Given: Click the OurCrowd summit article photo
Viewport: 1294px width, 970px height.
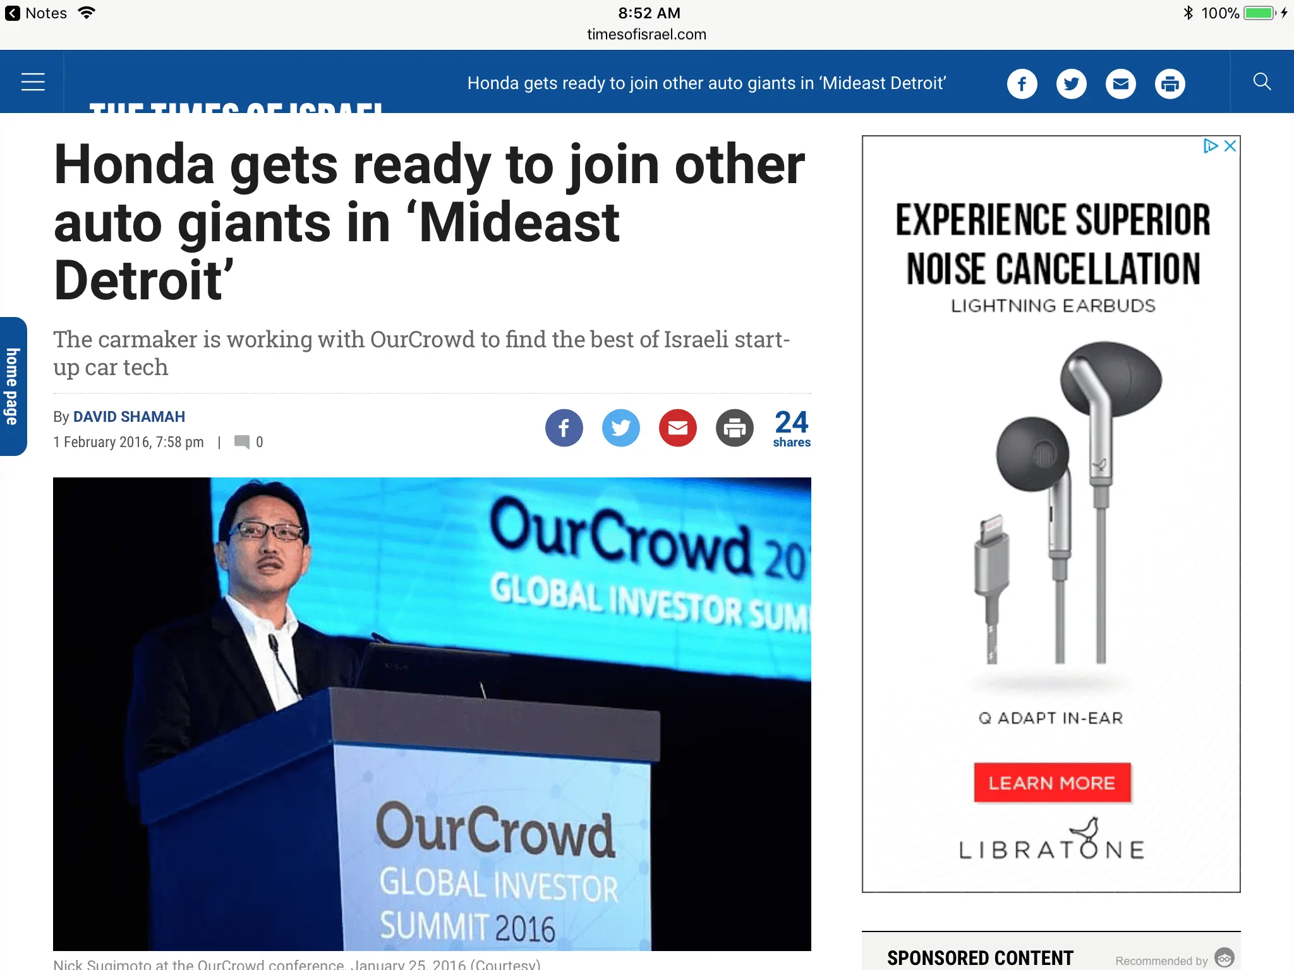Looking at the screenshot, I should click(432, 714).
